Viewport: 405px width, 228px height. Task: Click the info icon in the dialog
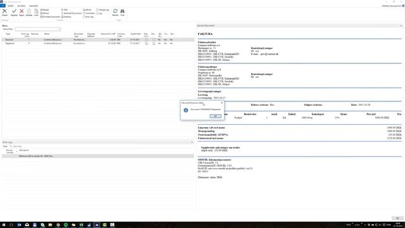[x=185, y=110]
